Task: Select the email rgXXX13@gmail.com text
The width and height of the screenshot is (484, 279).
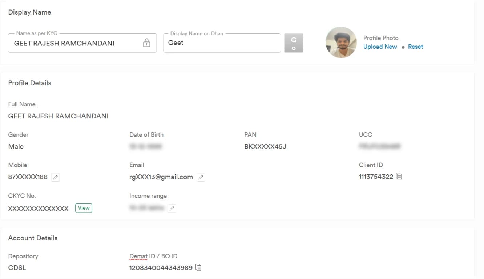Action: [x=161, y=177]
